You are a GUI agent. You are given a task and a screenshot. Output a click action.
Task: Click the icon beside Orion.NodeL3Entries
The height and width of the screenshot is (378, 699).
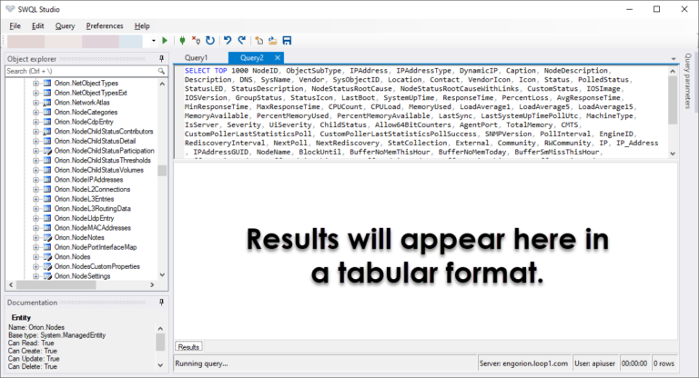click(x=47, y=199)
